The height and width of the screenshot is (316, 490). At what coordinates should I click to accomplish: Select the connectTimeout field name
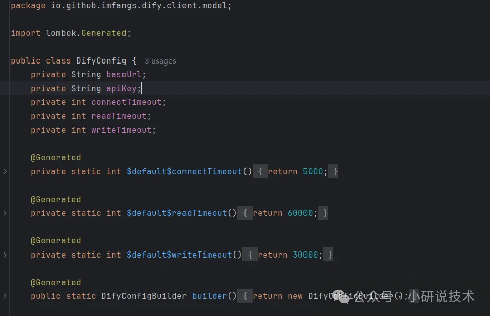(x=126, y=102)
